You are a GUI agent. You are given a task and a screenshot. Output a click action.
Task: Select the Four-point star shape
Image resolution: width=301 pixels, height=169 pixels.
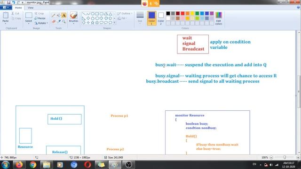(x=88, y=23)
